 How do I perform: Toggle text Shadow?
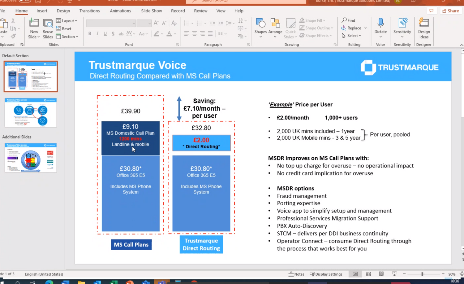pyautogui.click(x=113, y=33)
